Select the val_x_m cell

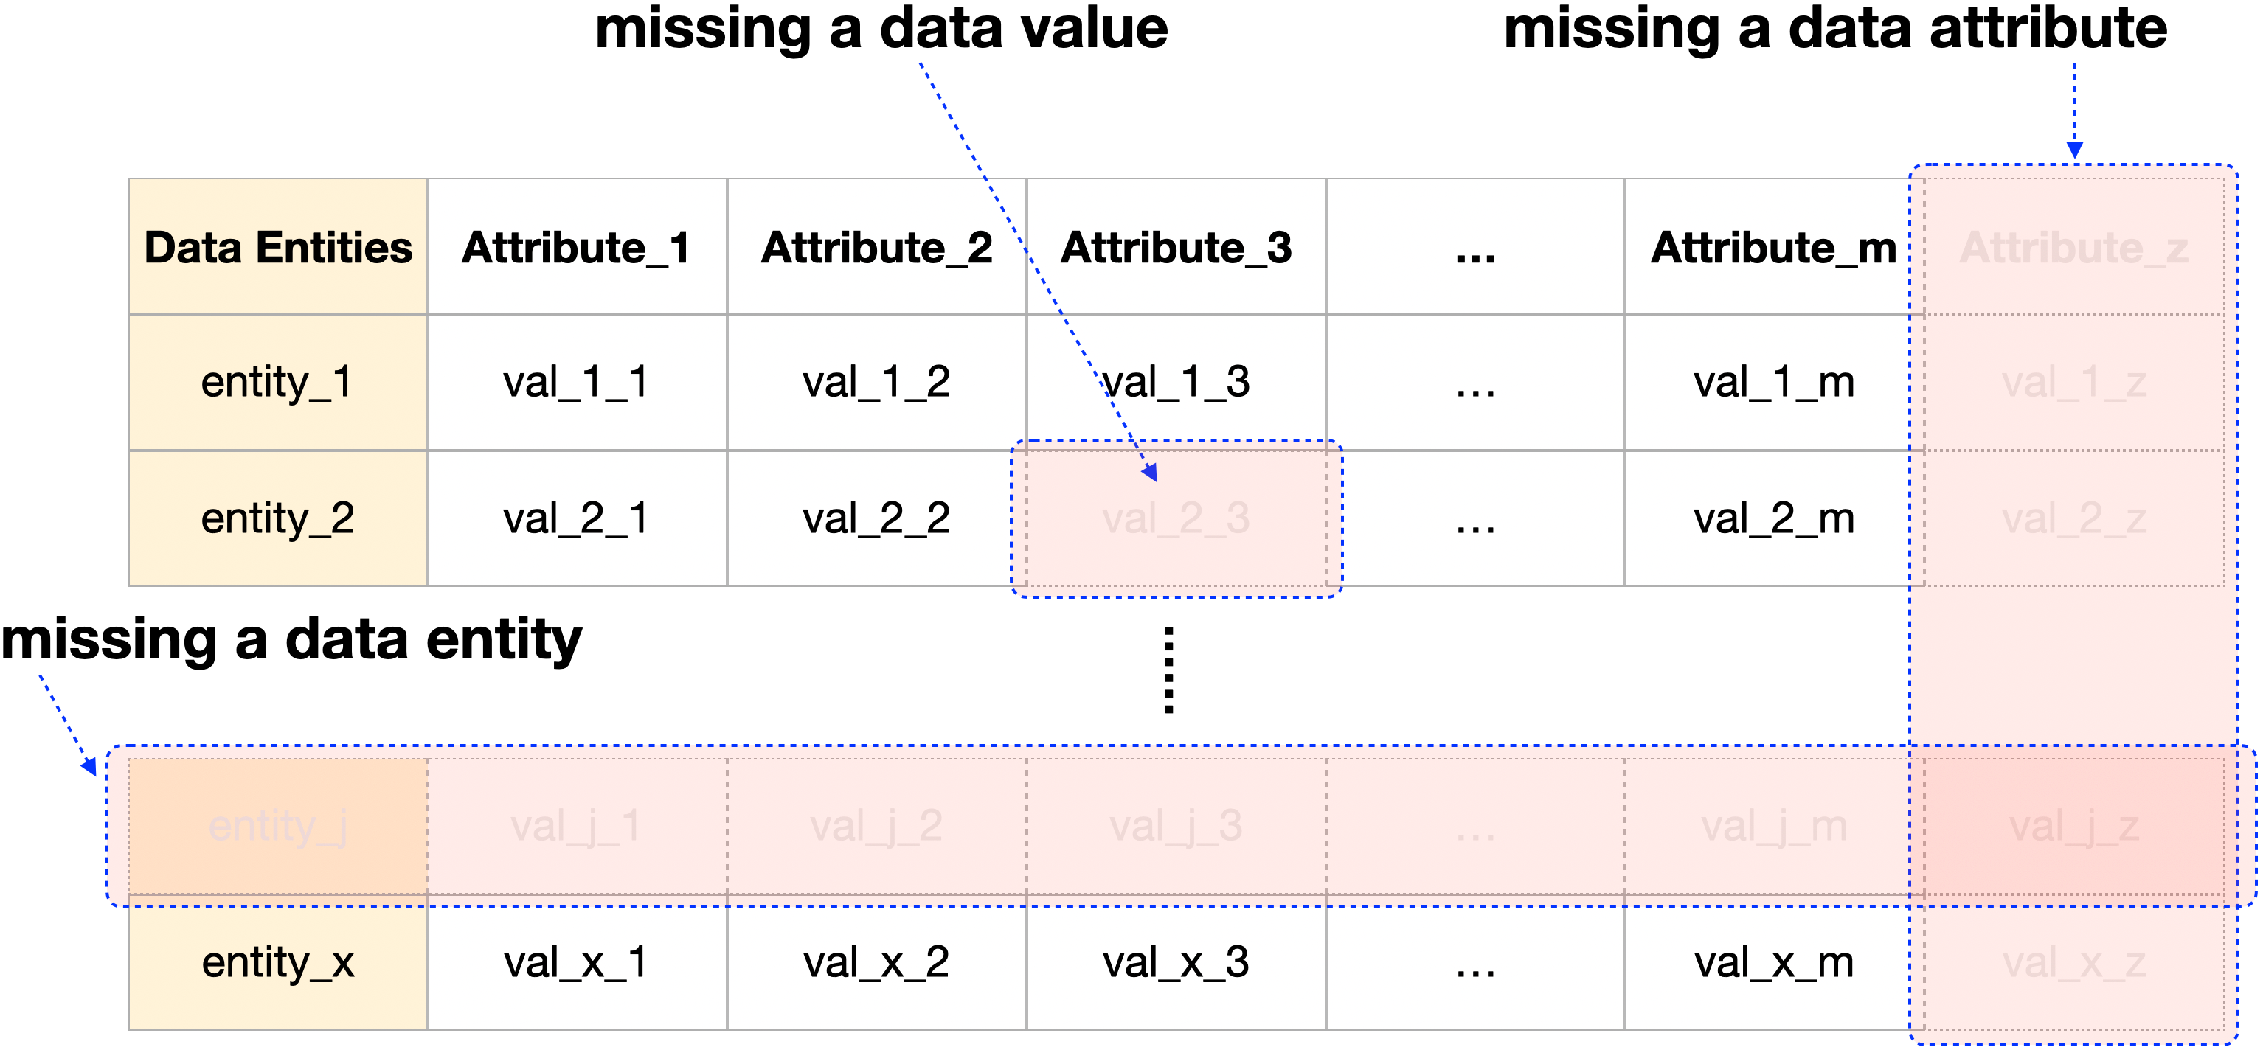pyautogui.click(x=1772, y=962)
